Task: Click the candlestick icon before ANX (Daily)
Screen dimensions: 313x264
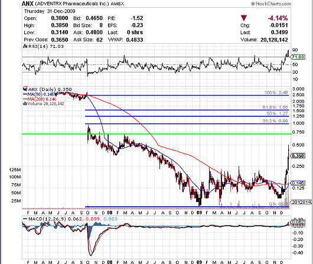Action: pos(25,89)
